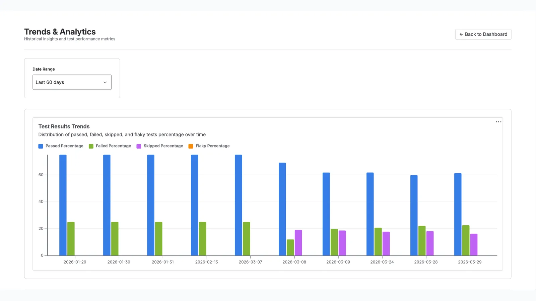
Task: Toggle the Skipped Percentage legend swatch
Action: coord(139,146)
